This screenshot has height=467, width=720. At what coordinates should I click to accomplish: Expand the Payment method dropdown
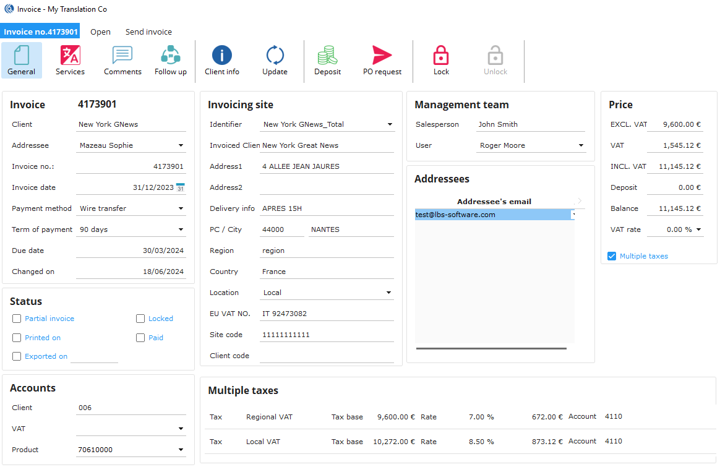coord(181,208)
